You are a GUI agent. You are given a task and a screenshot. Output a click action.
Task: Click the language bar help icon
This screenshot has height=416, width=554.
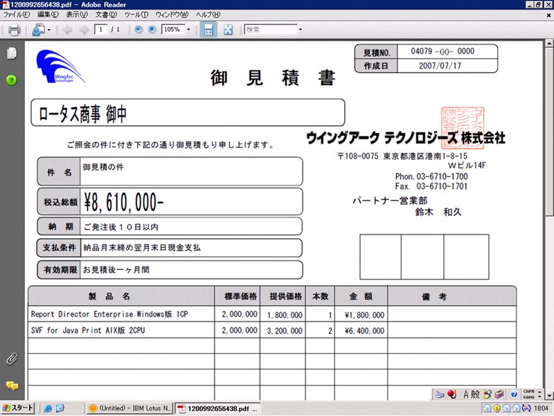tap(515, 394)
